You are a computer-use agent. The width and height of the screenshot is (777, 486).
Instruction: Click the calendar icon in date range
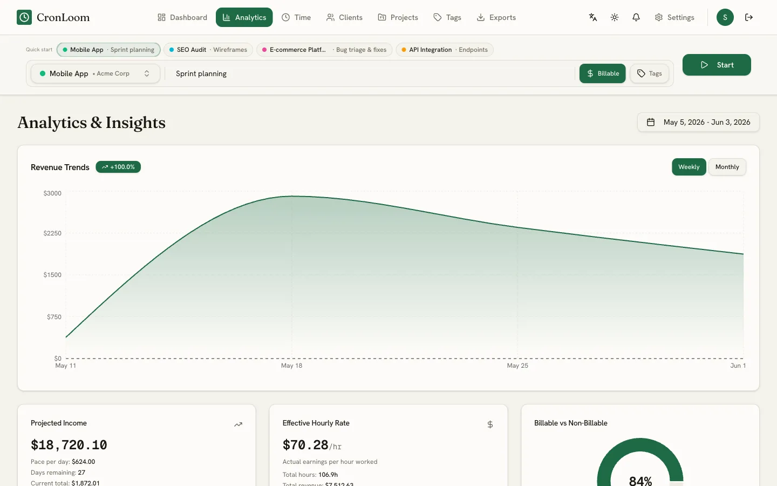coord(651,122)
